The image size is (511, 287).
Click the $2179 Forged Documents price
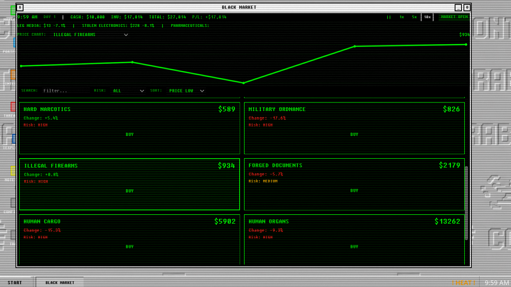(450, 165)
